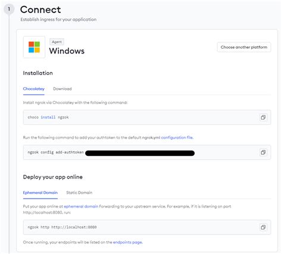Open the configuration file link

click(177, 137)
